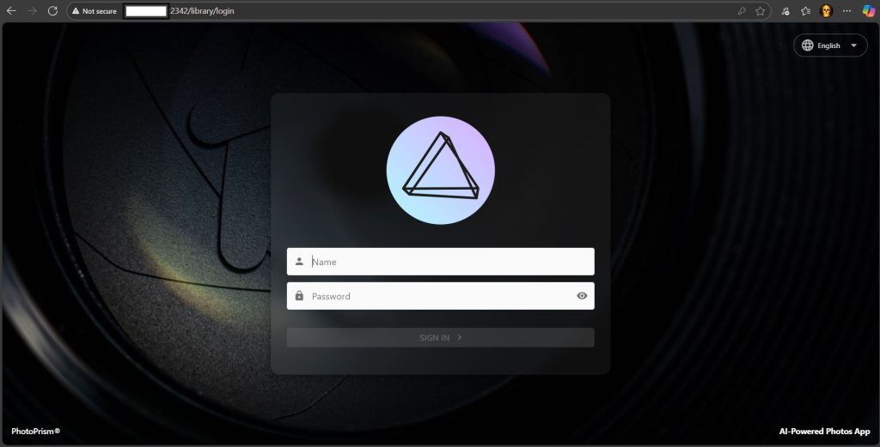Focus the Password input field
880x447 pixels.
(x=438, y=296)
